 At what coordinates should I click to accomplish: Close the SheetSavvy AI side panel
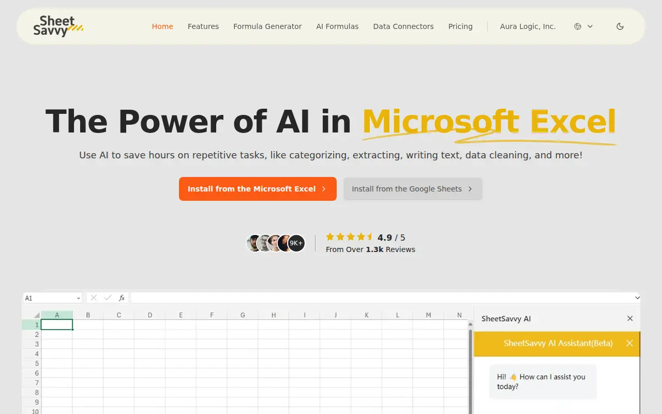[630, 319]
